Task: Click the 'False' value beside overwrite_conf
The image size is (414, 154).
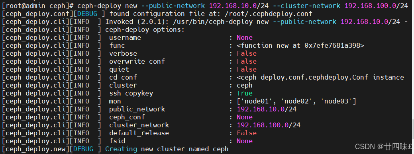Action: (247, 61)
